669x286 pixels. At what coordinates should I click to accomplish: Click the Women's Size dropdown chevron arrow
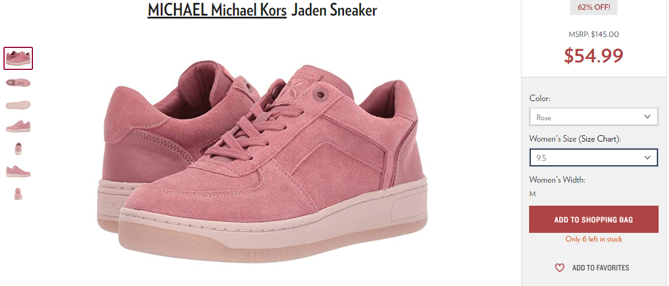(x=647, y=158)
